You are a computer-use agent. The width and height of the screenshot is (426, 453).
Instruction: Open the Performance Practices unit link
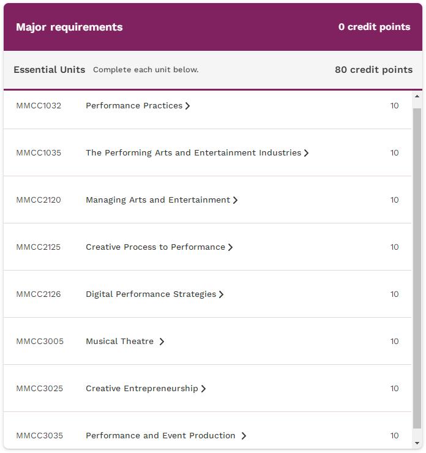[134, 105]
